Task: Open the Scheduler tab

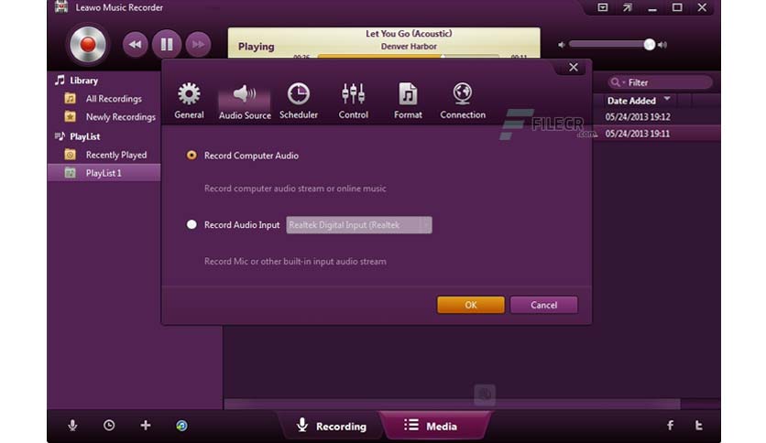Action: click(x=299, y=101)
